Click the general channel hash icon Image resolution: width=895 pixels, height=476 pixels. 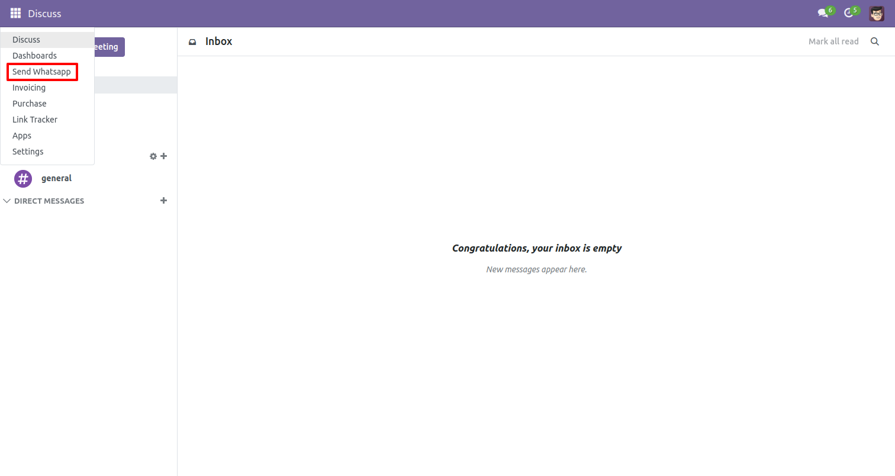(x=23, y=178)
